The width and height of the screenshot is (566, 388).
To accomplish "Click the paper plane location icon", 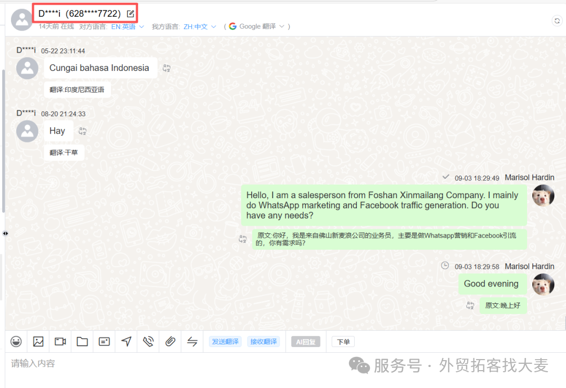I will [x=126, y=341].
